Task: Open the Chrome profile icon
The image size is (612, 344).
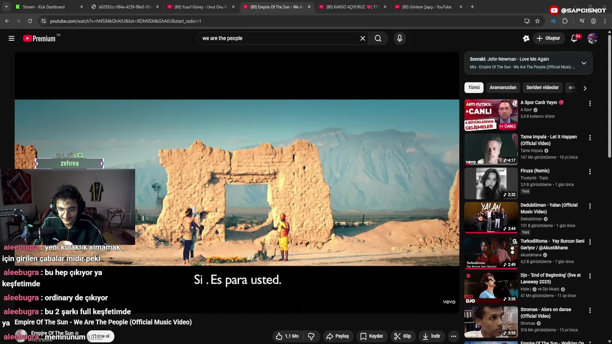Action: (x=593, y=21)
